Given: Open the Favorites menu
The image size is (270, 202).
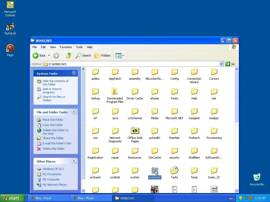Looking at the screenshot, I should 66,47.
